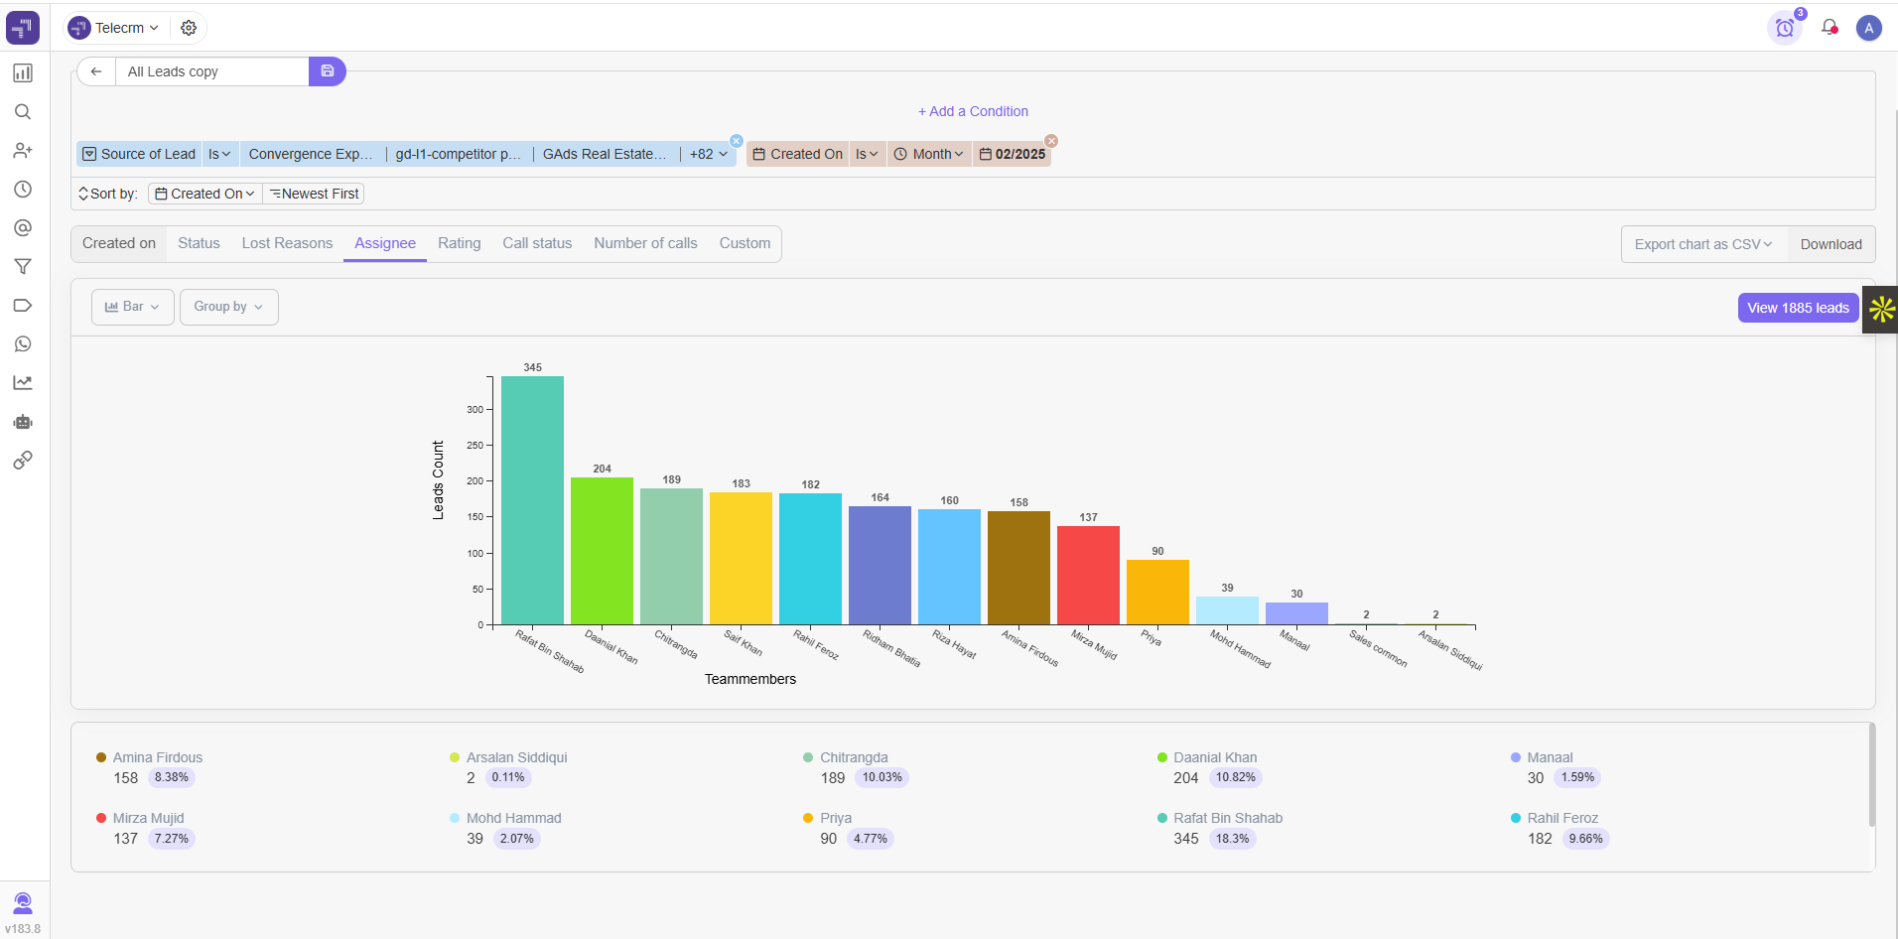Remove the Source of Lead filter
The image size is (1898, 939).
click(x=737, y=141)
